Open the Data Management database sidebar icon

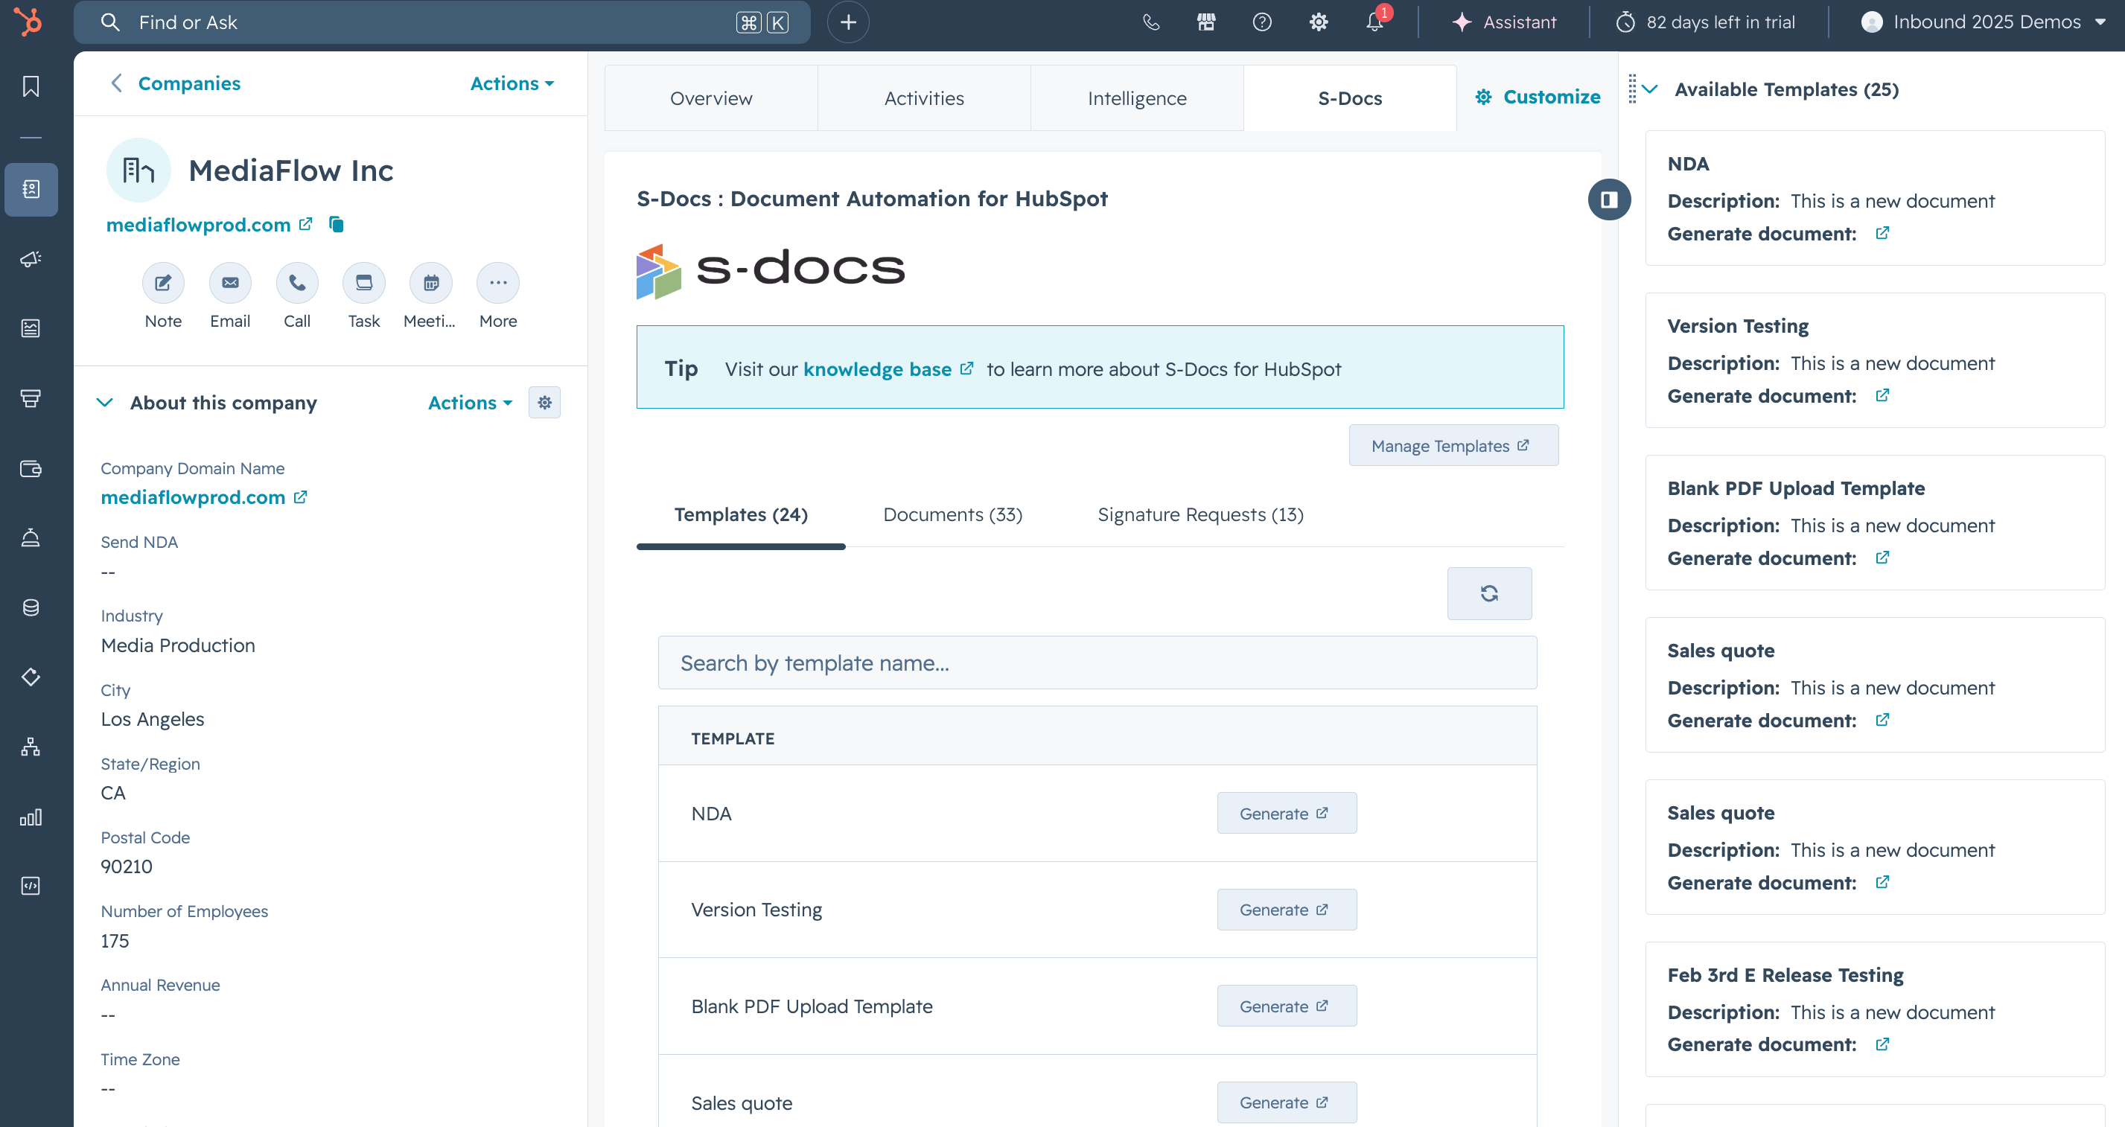(x=31, y=607)
